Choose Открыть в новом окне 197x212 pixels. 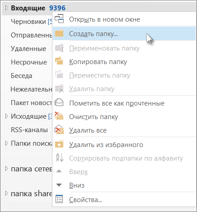coord(124,19)
